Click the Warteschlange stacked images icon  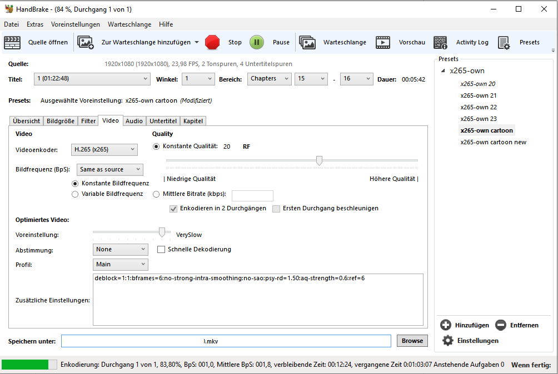click(307, 42)
